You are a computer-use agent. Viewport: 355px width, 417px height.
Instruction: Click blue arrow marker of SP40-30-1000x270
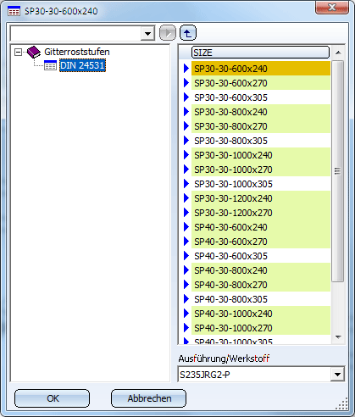(x=186, y=328)
